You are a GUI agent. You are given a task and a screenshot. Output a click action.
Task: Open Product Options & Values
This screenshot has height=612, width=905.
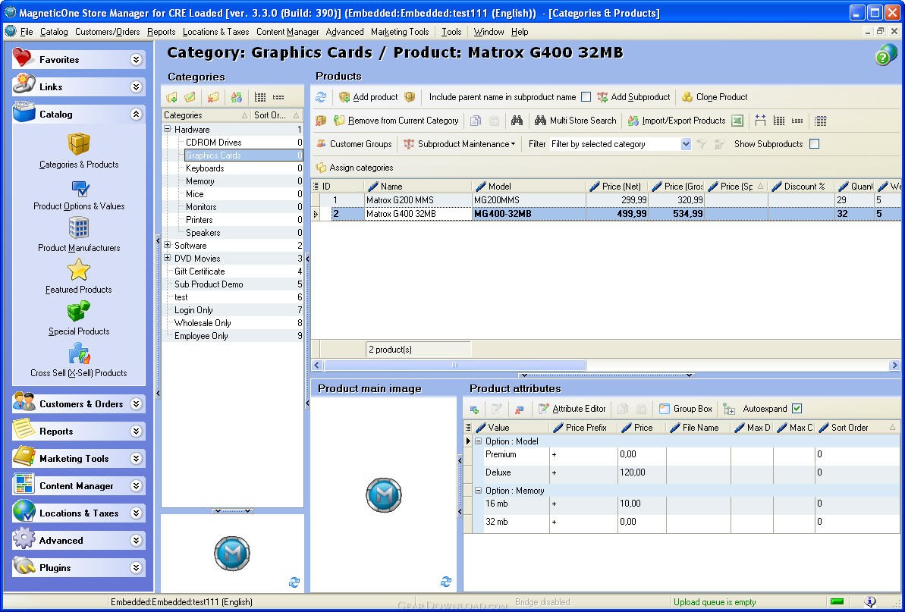(78, 196)
